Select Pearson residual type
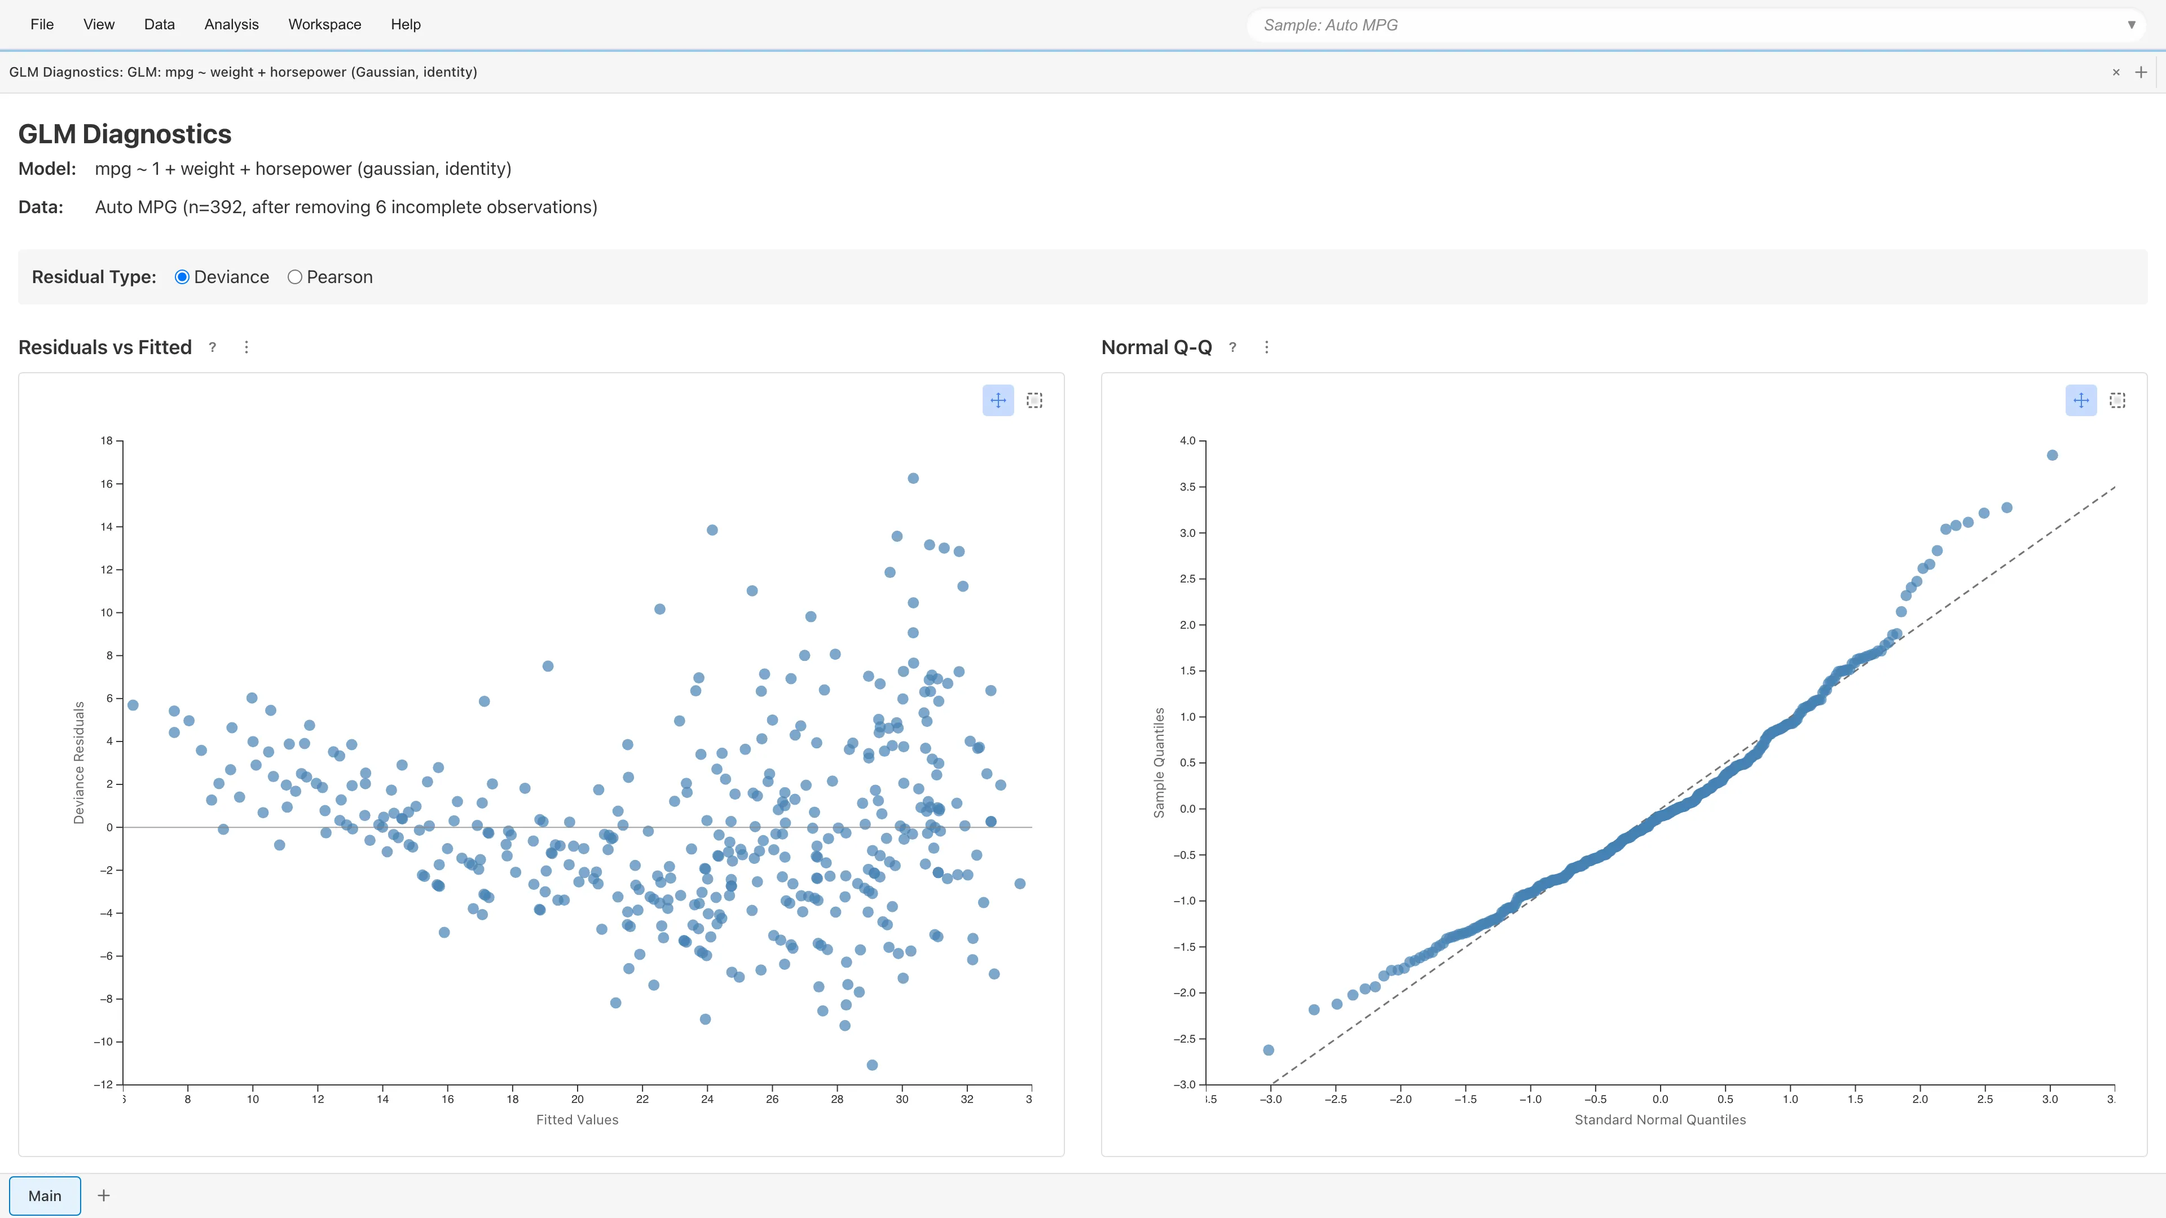 tap(295, 276)
